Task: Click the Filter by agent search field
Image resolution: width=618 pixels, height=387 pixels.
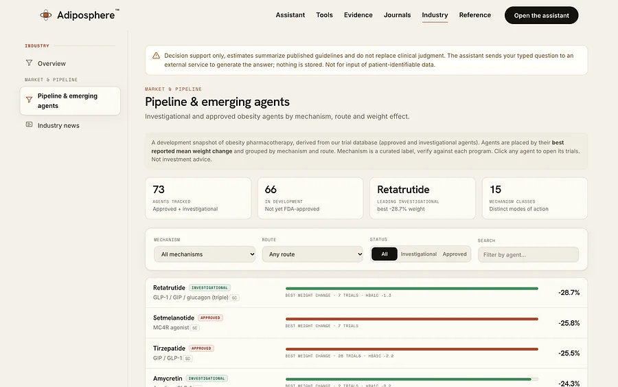Action: [x=528, y=254]
